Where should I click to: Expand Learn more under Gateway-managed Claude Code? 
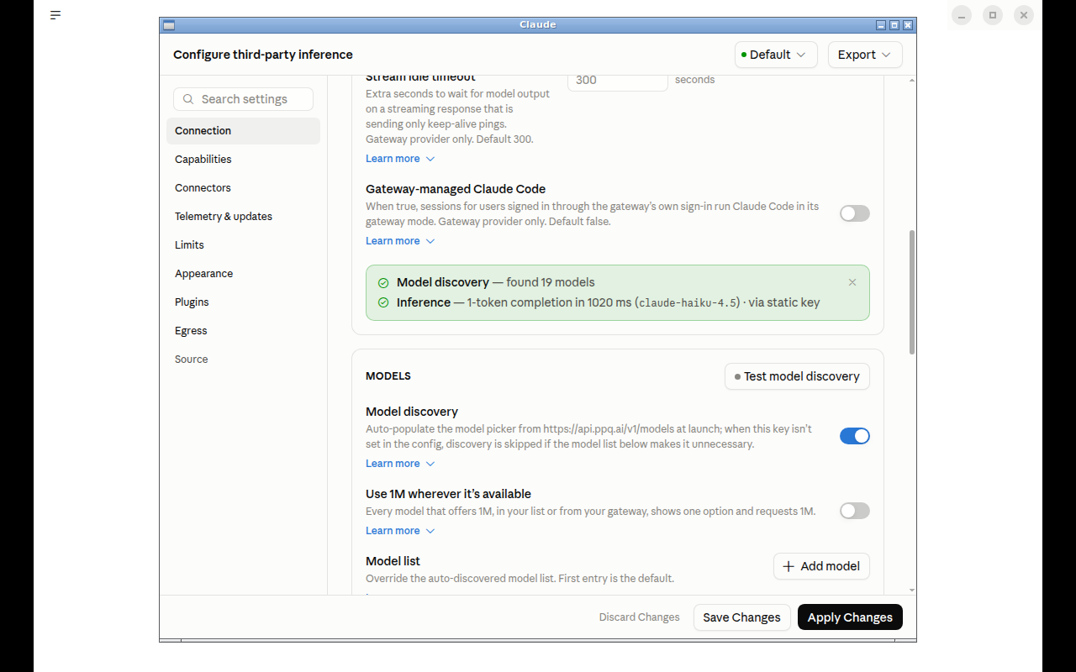[x=400, y=241]
